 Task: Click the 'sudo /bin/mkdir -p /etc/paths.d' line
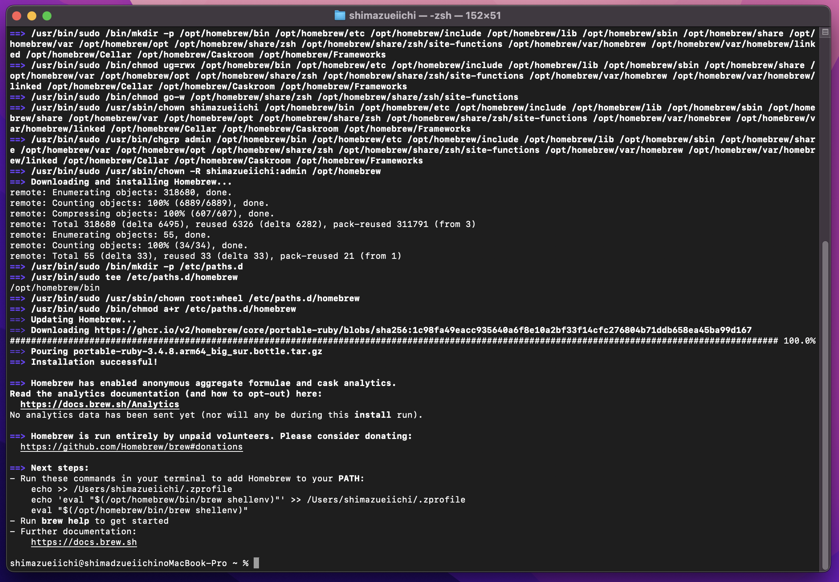point(126,266)
